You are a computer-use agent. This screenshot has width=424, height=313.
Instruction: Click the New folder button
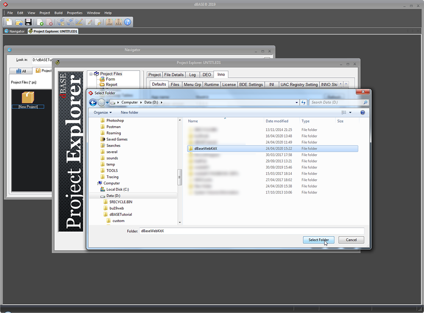pyautogui.click(x=129, y=113)
